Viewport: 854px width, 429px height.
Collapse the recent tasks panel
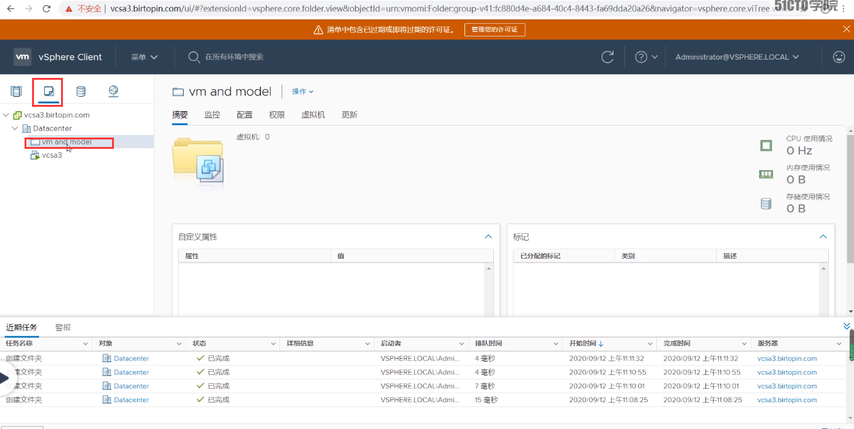pos(846,326)
